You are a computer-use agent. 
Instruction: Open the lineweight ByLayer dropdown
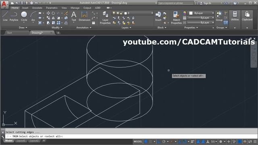200,18
